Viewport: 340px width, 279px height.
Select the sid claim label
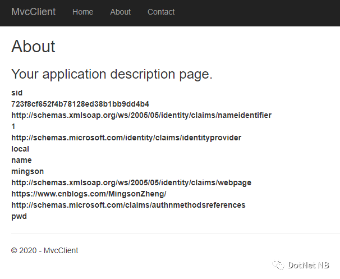[x=17, y=93]
